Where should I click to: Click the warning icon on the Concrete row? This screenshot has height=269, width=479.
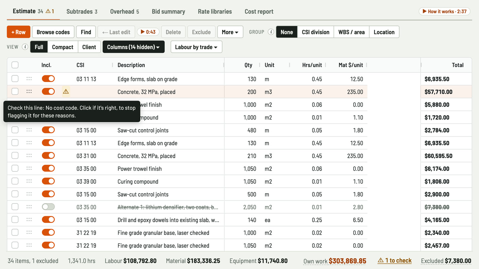(66, 92)
